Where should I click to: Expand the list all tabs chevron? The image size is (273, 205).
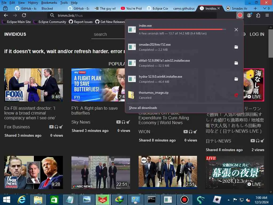pyautogui.click(x=265, y=8)
